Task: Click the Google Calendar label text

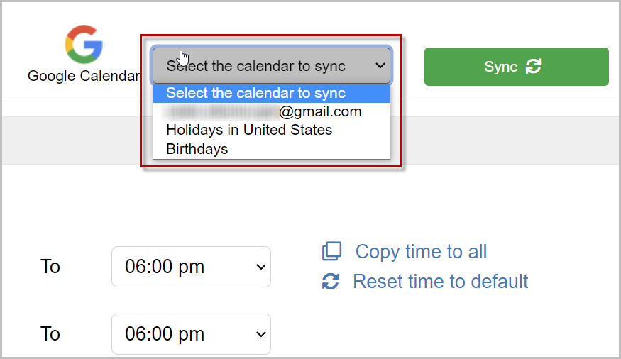Action: pyautogui.click(x=84, y=76)
